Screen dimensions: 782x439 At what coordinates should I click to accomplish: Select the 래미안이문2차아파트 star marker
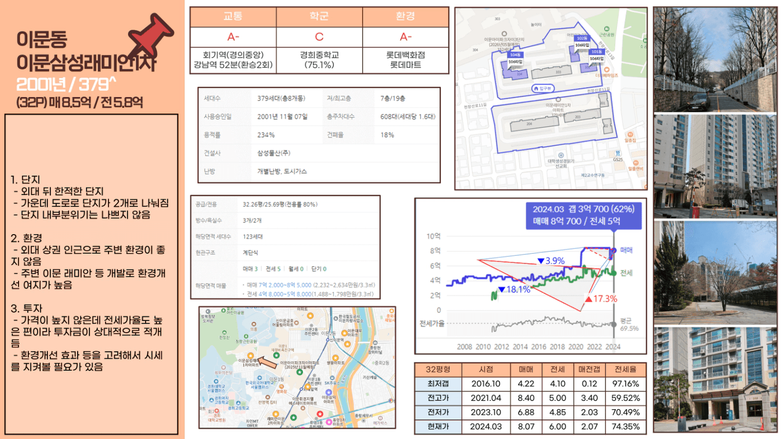coord(276,414)
